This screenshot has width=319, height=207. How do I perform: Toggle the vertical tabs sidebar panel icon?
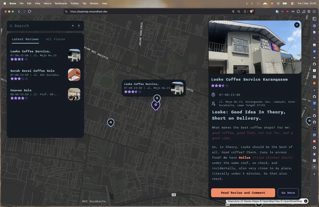pos(314,19)
